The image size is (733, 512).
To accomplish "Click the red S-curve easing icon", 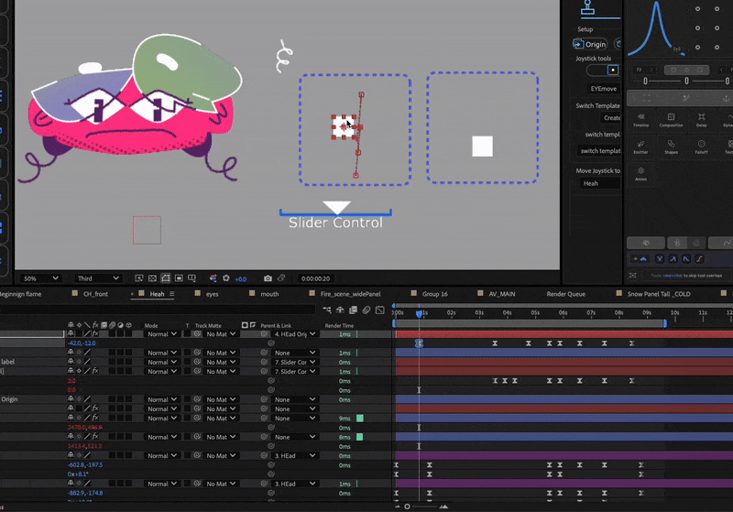I will click(x=699, y=259).
